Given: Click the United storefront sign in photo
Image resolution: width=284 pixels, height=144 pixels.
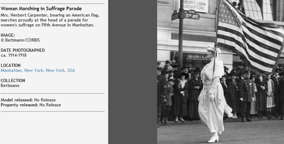Looking at the screenshot, I should pos(198,56).
